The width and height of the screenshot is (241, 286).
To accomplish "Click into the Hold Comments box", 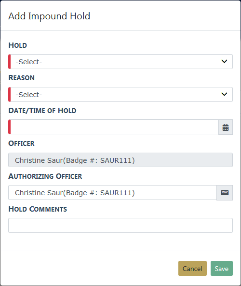I will pos(120,225).
